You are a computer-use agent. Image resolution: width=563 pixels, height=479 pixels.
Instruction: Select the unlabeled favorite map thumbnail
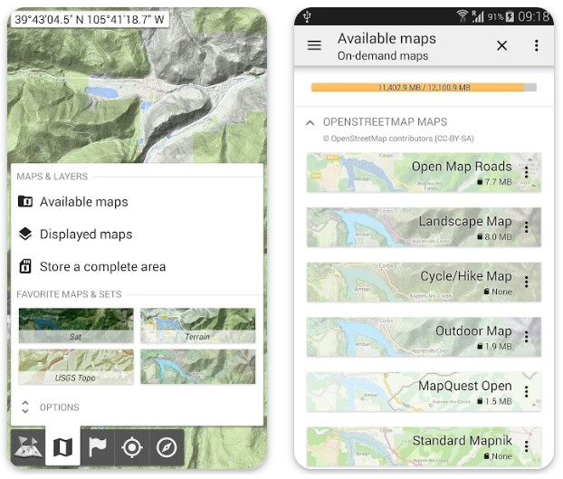198,367
